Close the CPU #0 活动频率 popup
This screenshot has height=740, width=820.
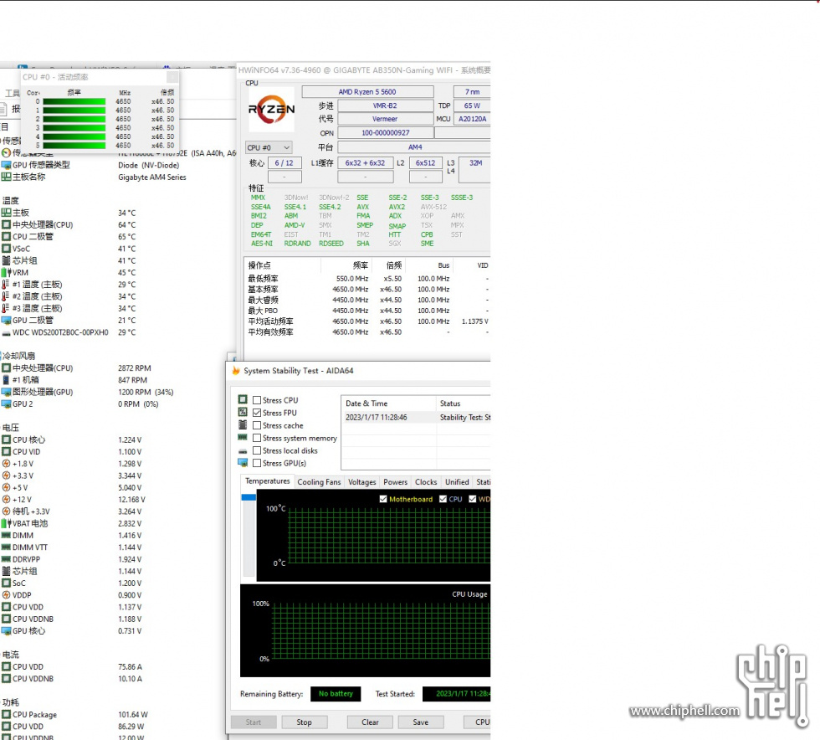point(172,77)
